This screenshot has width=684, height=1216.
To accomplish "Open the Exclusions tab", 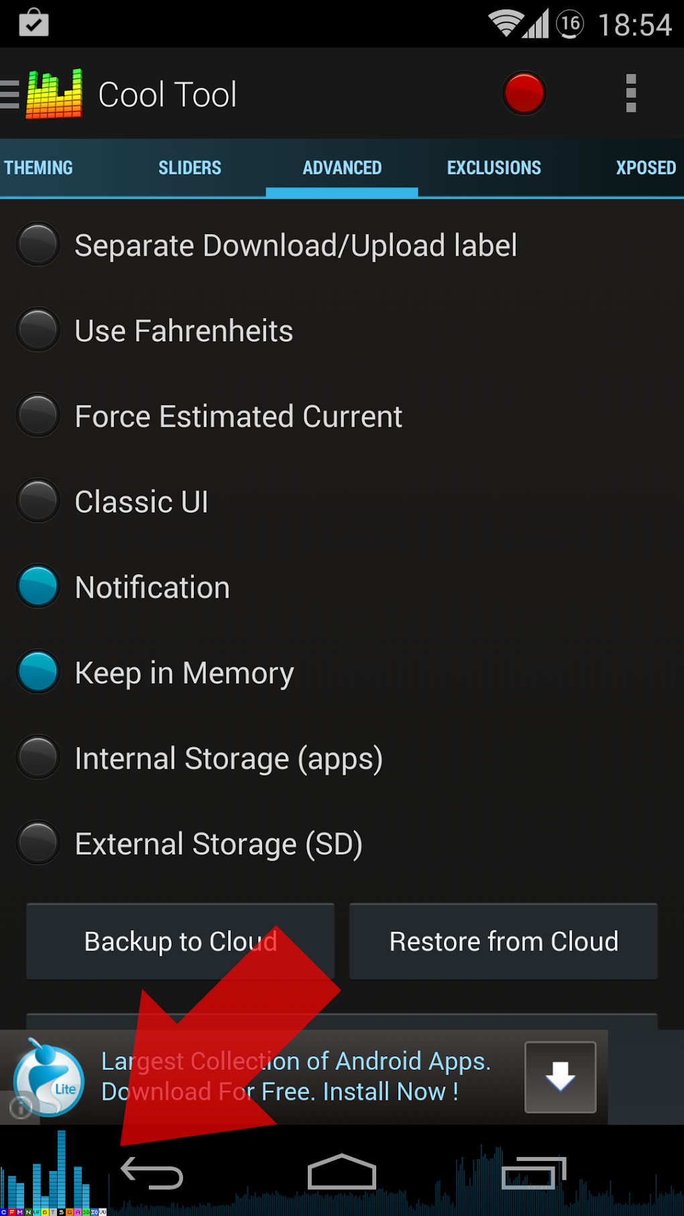I will tap(494, 168).
